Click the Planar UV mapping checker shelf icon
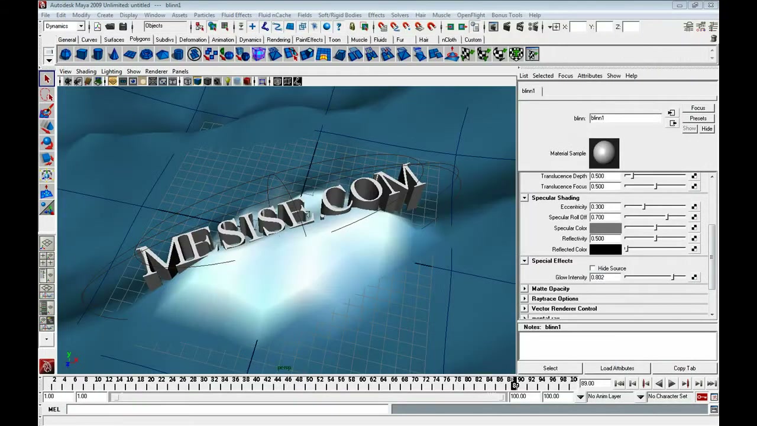 coord(468,54)
